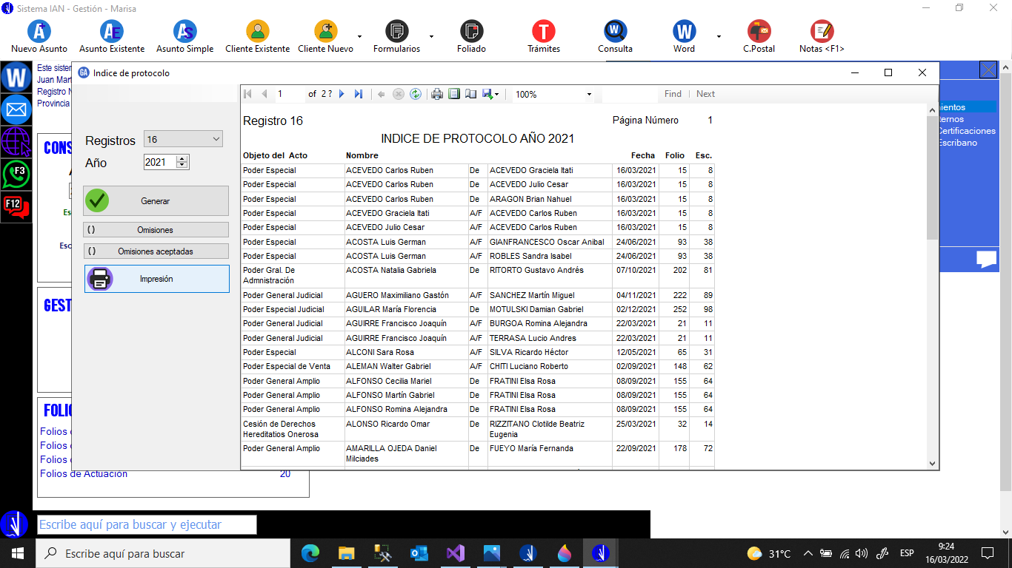Image resolution: width=1012 pixels, height=568 pixels.
Task: Open Trámites from the top toolbar
Action: click(543, 36)
